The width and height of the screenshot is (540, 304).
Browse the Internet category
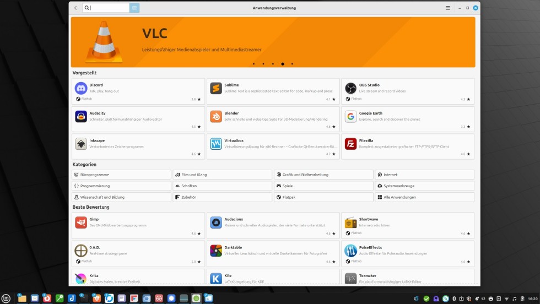[424, 175]
